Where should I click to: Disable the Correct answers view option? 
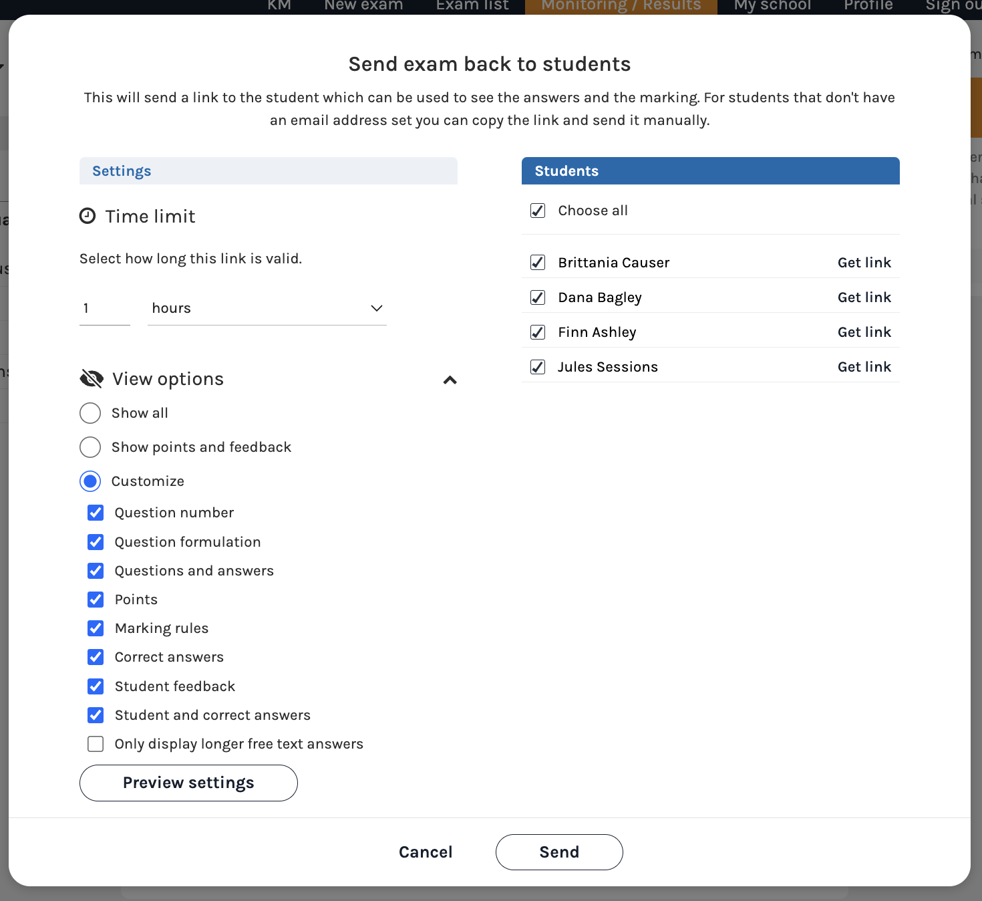coord(96,657)
